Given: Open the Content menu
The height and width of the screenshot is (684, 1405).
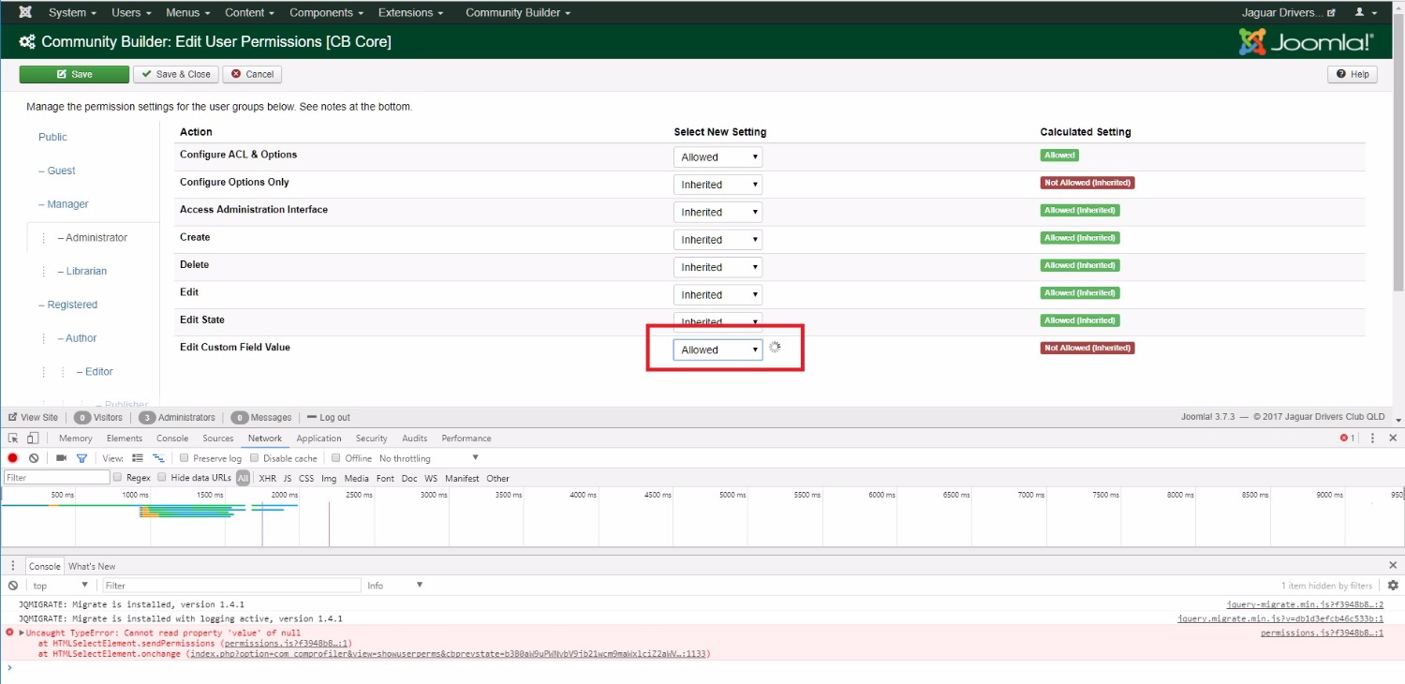Looking at the screenshot, I should (249, 12).
